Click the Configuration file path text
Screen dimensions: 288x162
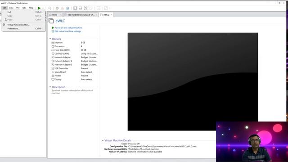coord(162,146)
